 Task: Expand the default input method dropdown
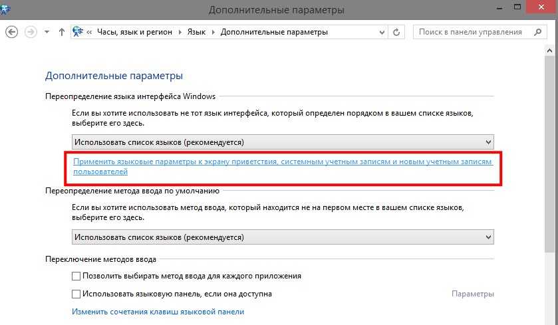(x=283, y=237)
